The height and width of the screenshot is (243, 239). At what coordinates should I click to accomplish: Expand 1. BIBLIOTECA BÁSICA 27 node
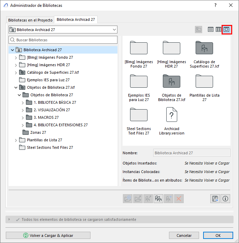point(23,103)
